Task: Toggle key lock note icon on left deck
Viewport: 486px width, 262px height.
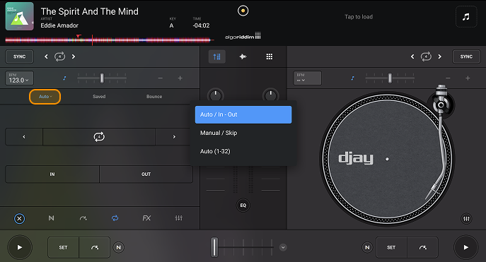Action: (x=64, y=78)
